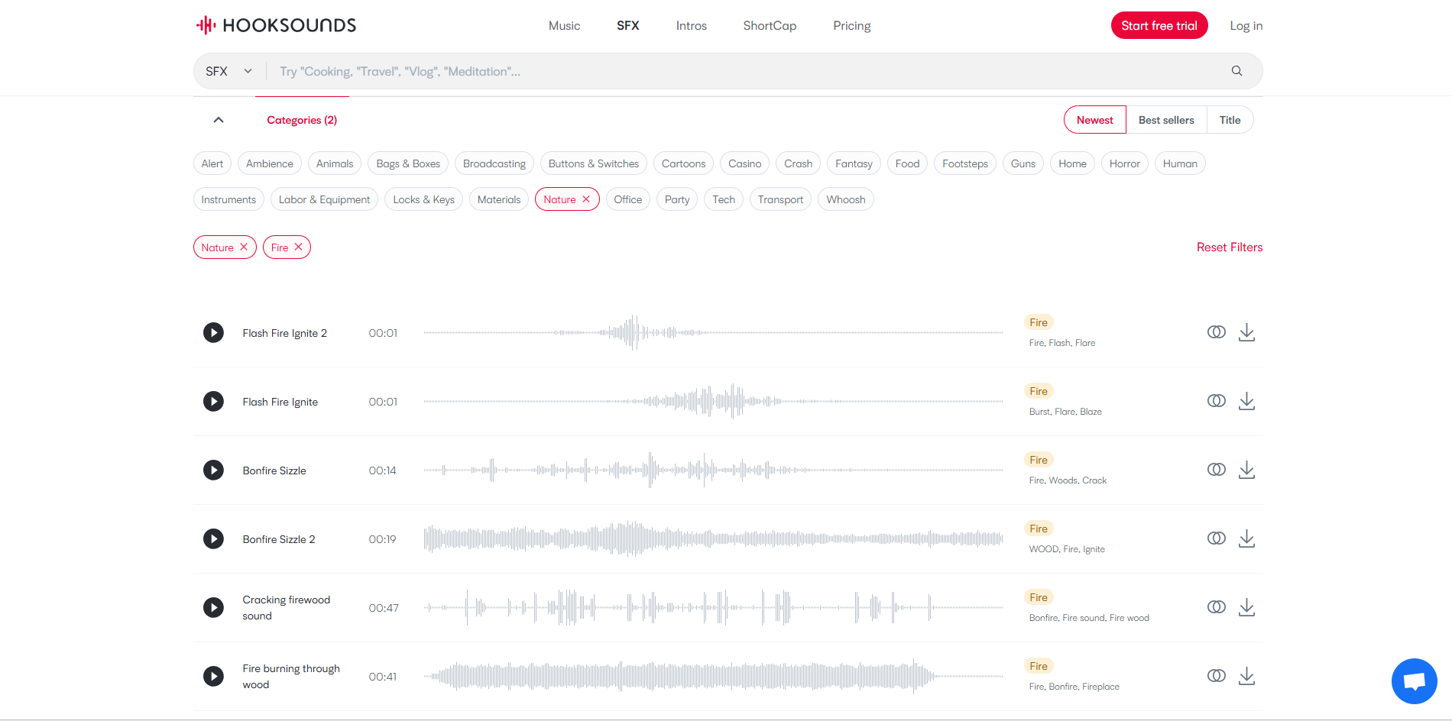
Task: Collapse the categories panel with the chevron
Action: 219,119
